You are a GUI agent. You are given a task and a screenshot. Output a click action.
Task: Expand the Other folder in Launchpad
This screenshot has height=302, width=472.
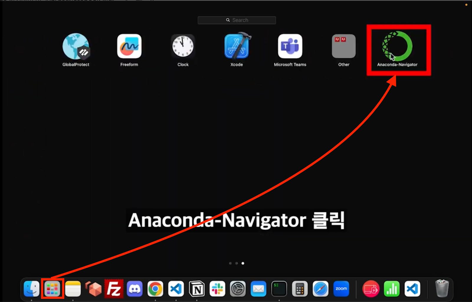(x=344, y=46)
